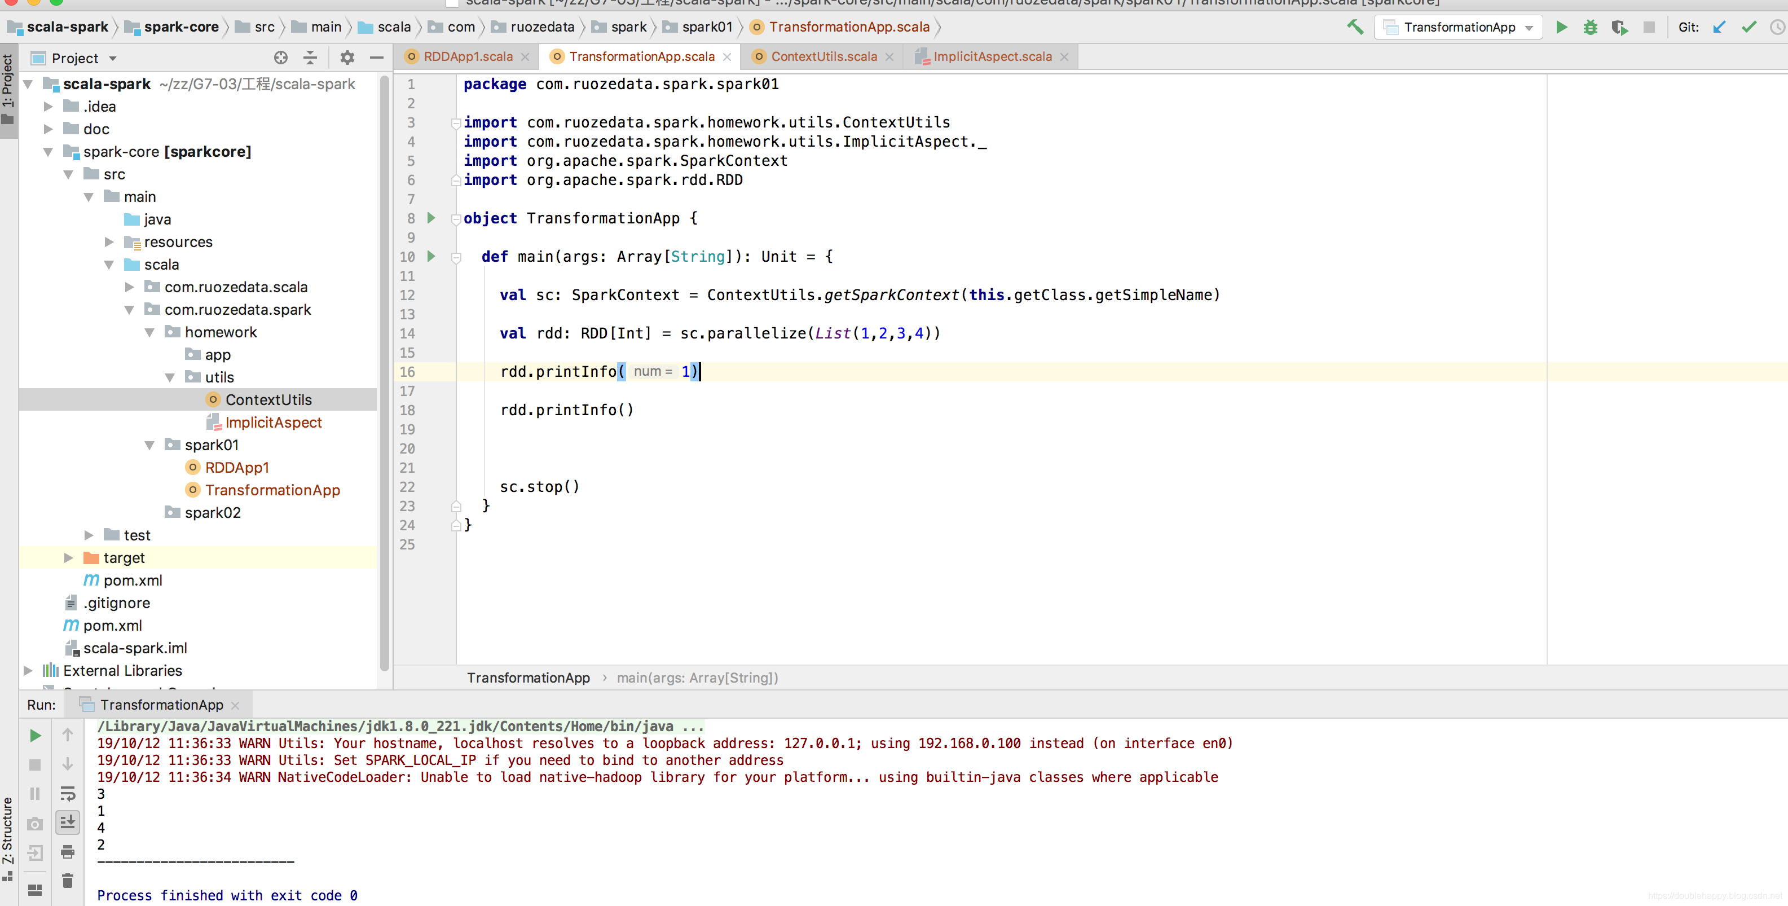This screenshot has width=1788, height=906.
Task: Open Project panel settings gear
Action: point(347,58)
